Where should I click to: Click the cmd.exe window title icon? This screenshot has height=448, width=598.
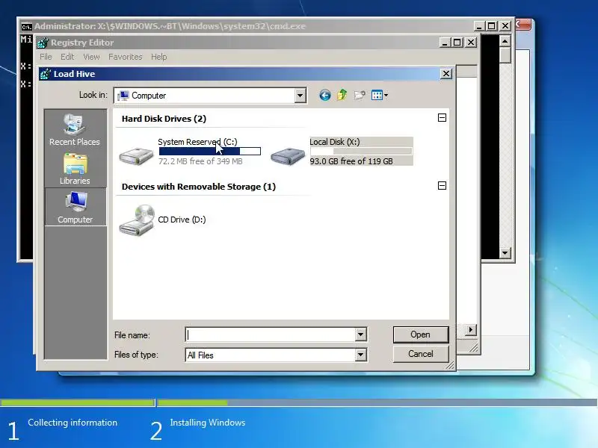pyautogui.click(x=26, y=27)
